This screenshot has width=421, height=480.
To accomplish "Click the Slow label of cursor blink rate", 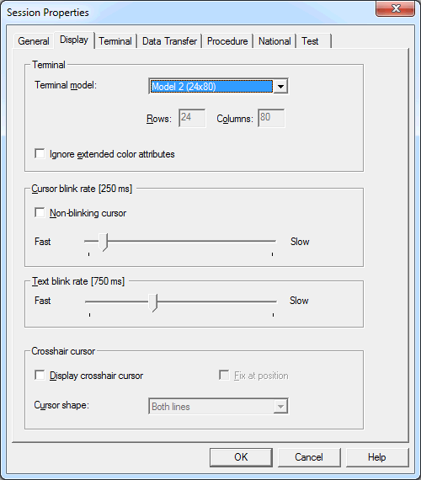I will pyautogui.click(x=300, y=242).
